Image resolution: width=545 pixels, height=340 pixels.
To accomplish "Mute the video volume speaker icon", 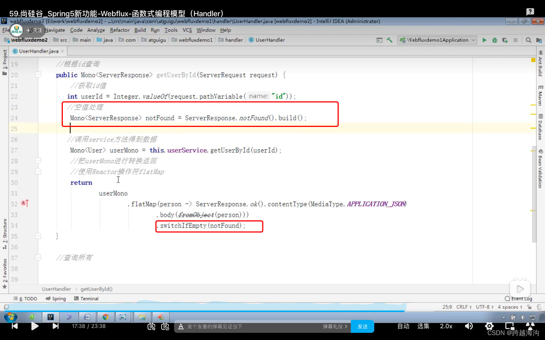I will (469, 326).
